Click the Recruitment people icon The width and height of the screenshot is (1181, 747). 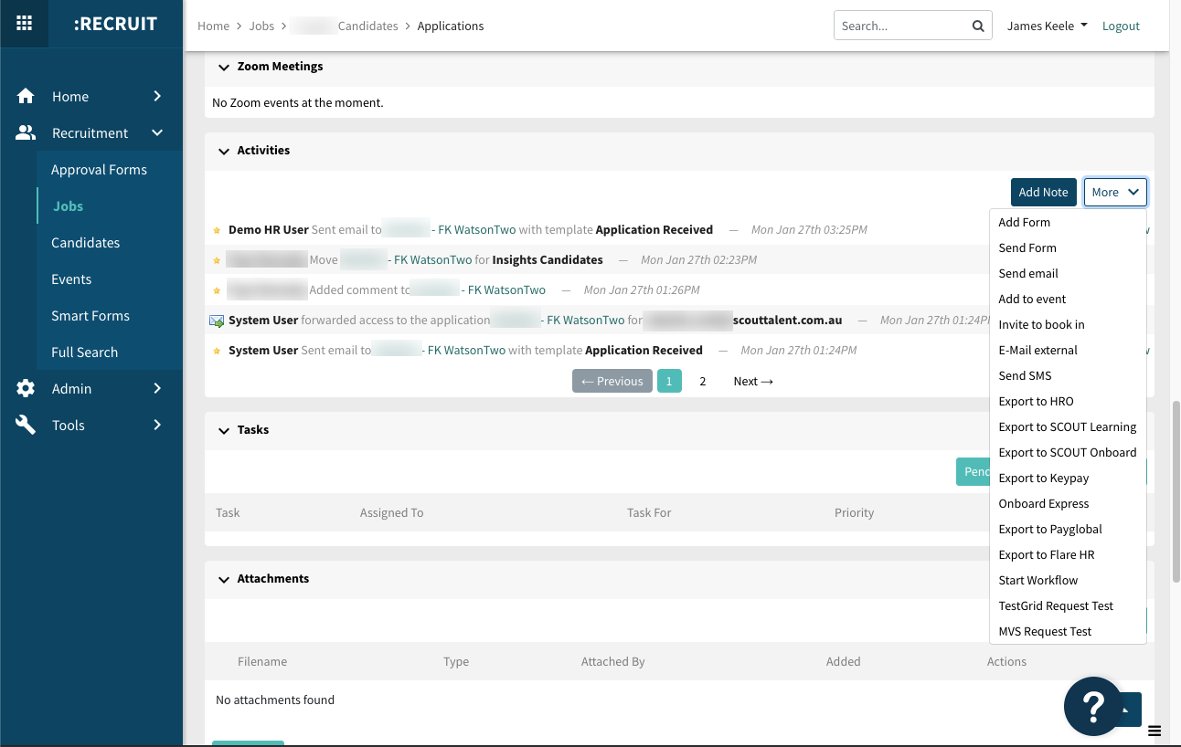point(26,132)
